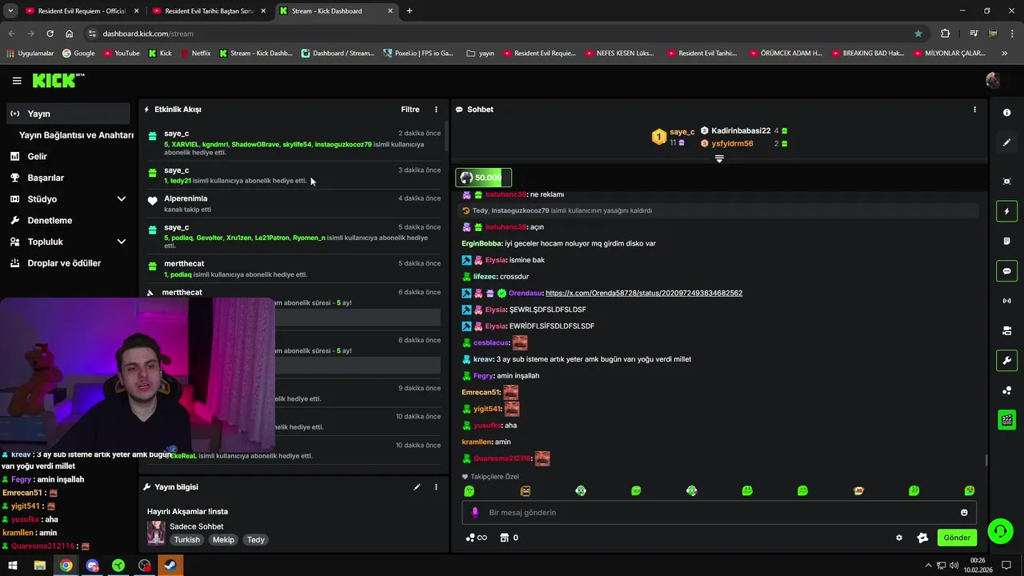Expand the gift leaderboard arrow under saye_c
Image resolution: width=1024 pixels, height=576 pixels.
click(x=719, y=159)
